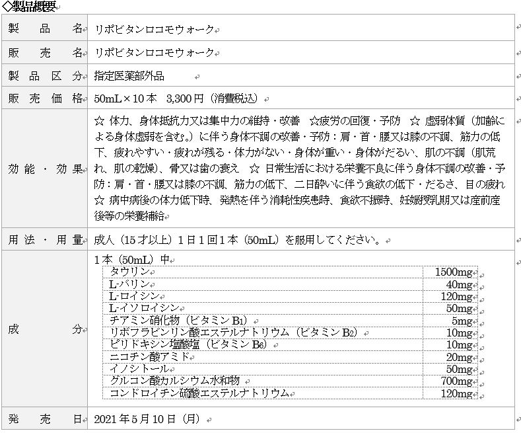Click the value 指定医薬部外品
Viewport: 521px width, 433px height.
click(129, 76)
